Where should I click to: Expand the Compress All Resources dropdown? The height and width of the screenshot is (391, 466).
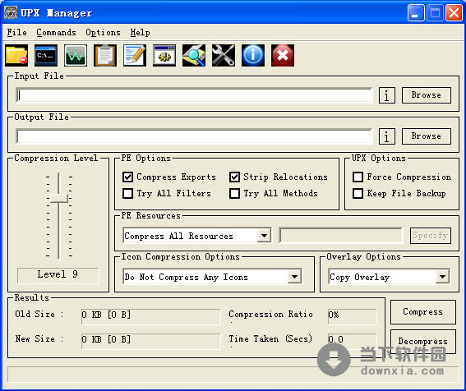[x=264, y=236]
